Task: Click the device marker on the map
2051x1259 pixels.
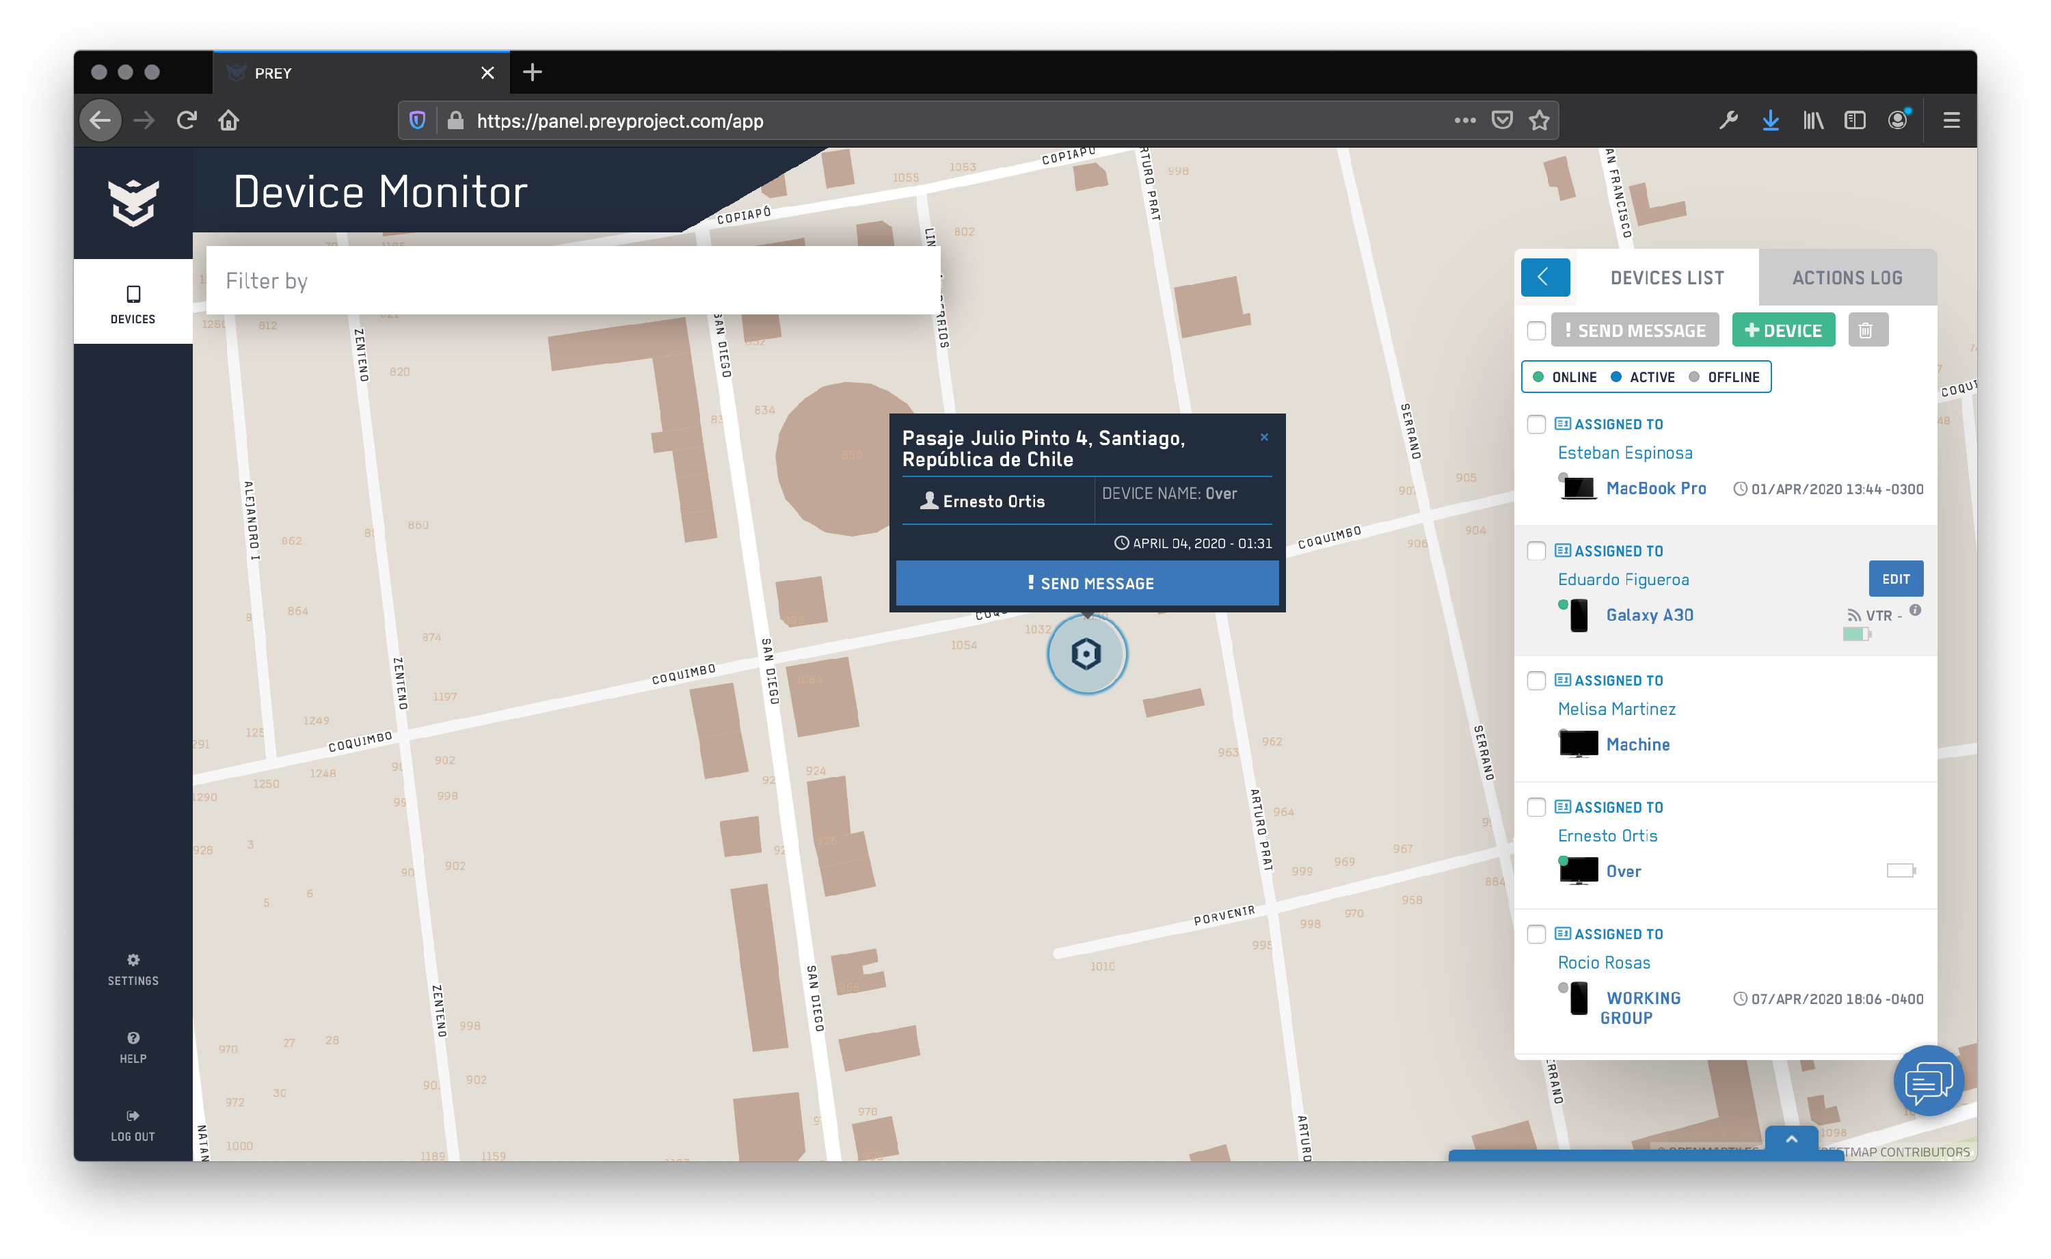Action: tap(1086, 655)
